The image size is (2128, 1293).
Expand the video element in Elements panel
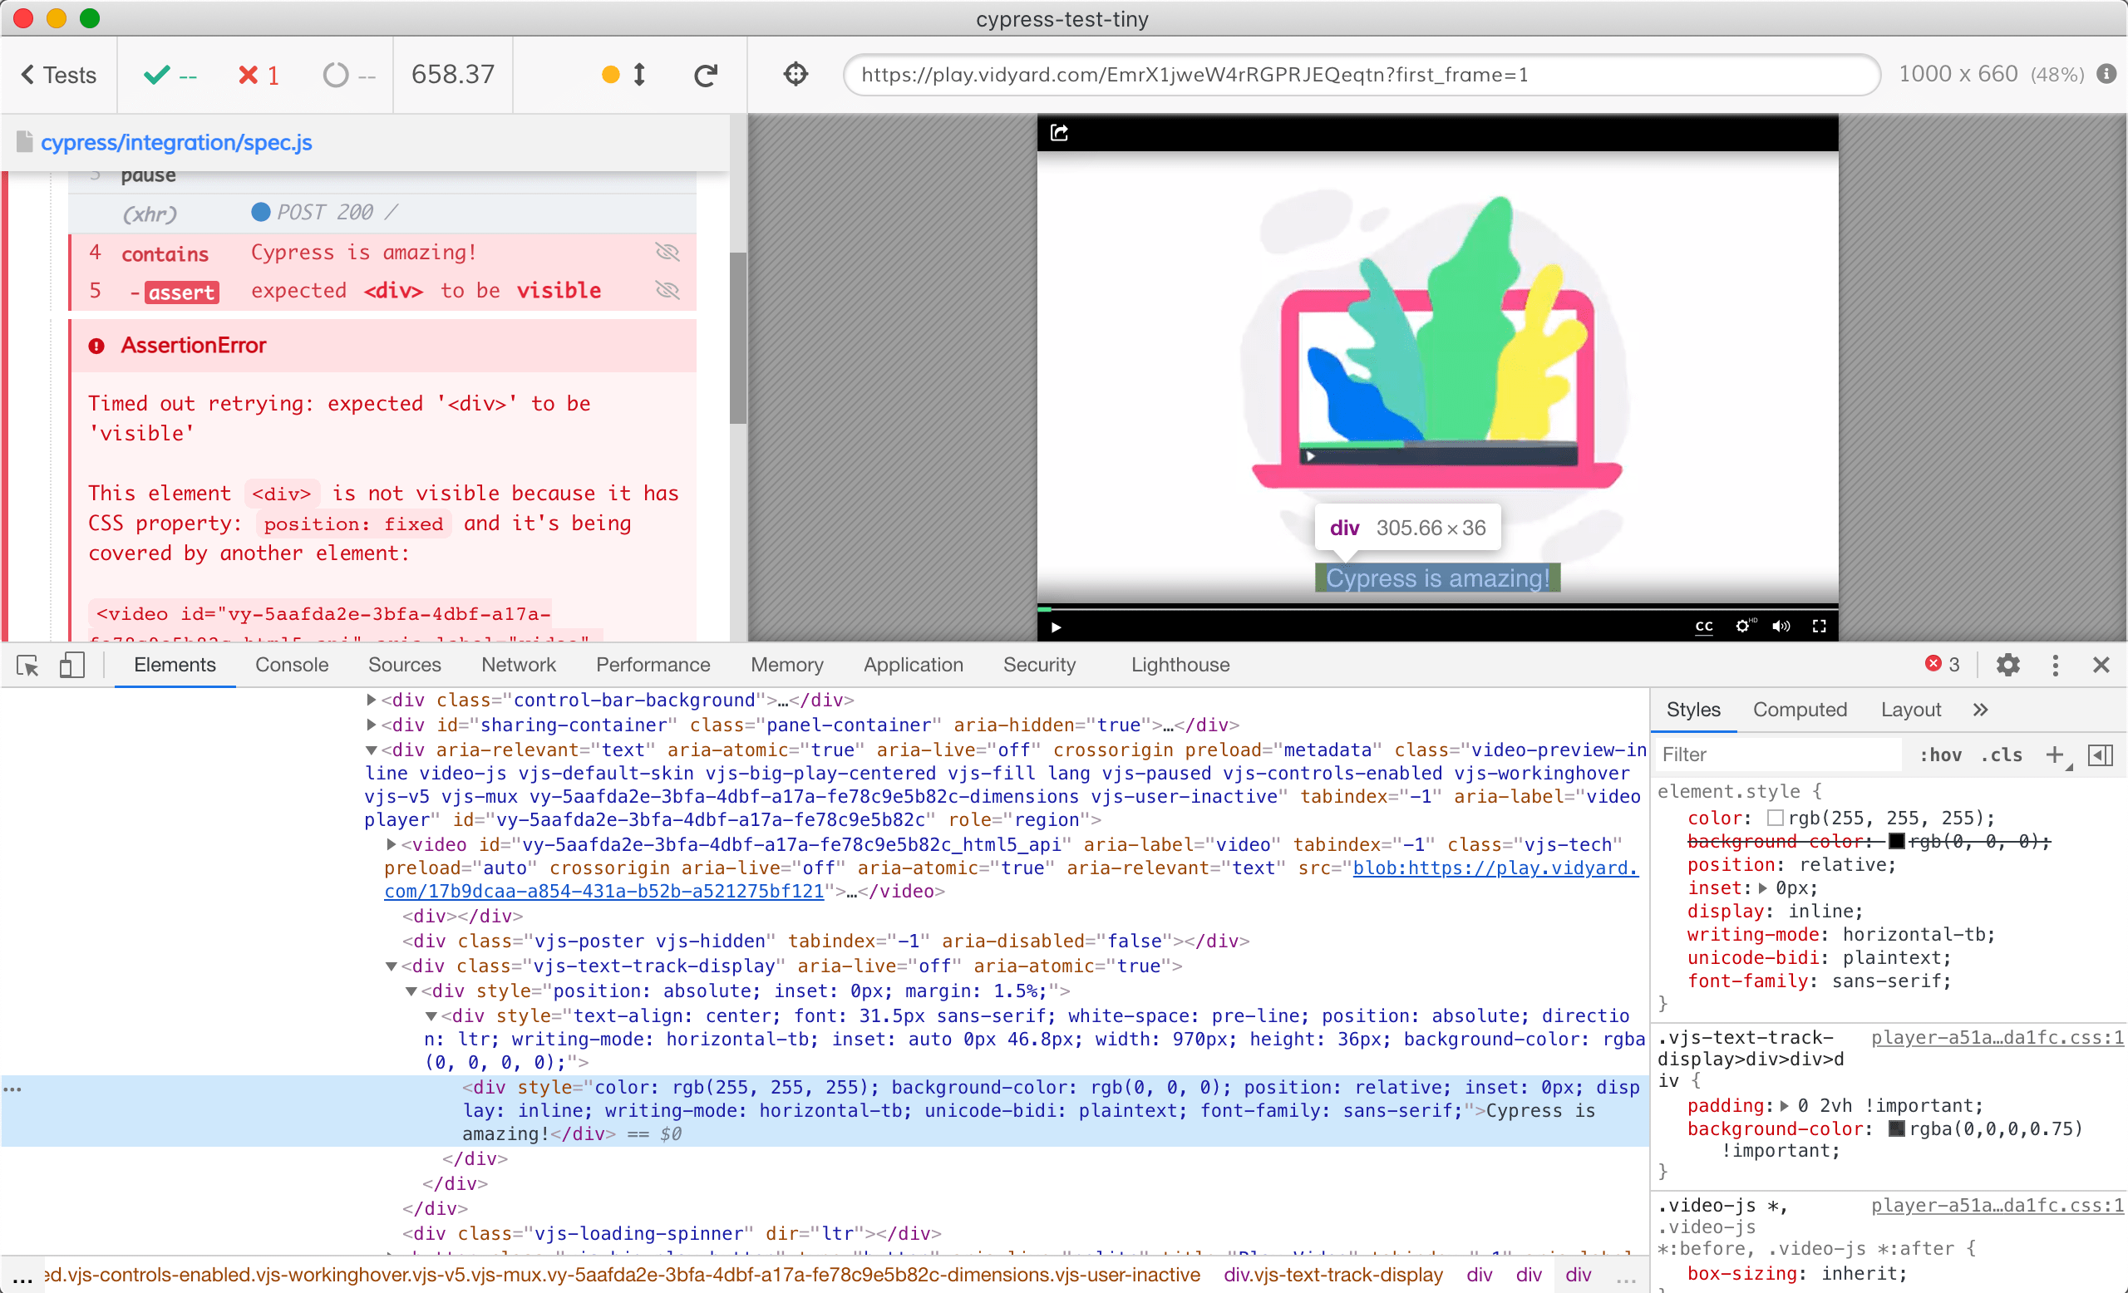point(391,844)
